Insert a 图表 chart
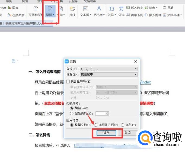 coord(13,8)
